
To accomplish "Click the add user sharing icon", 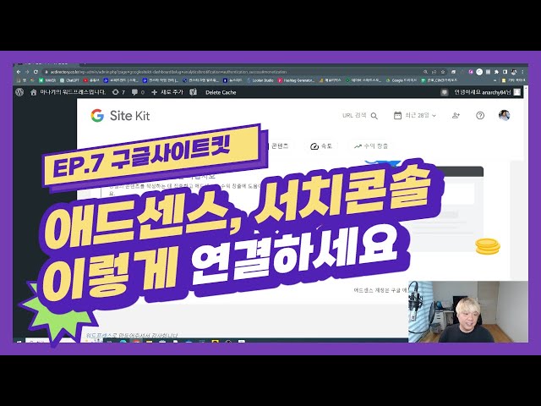I will (x=456, y=116).
